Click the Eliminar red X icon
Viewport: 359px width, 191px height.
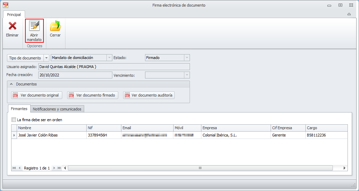coord(13,26)
